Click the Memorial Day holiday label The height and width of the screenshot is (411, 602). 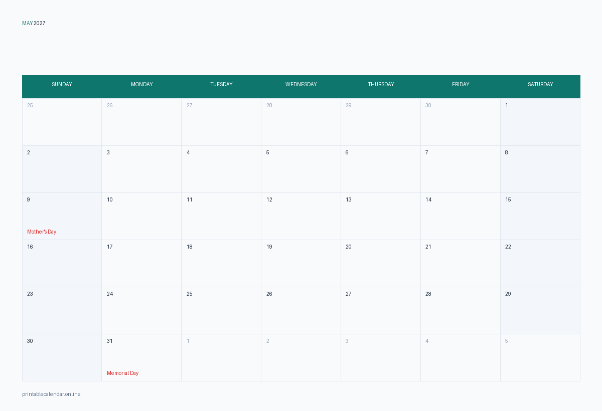click(122, 373)
